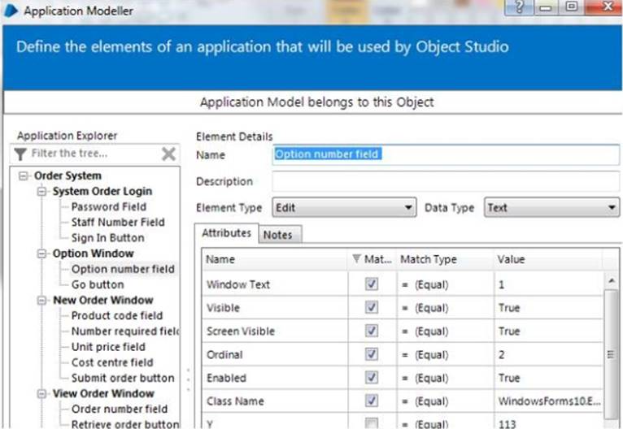Select the Attributes tab

[x=226, y=233]
